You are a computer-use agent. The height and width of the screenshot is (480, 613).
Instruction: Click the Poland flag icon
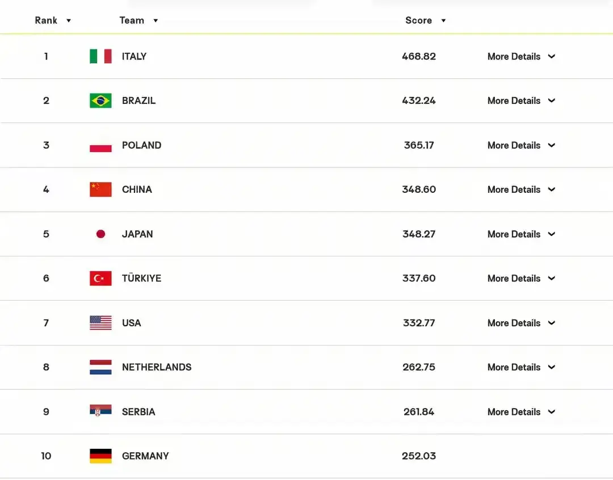(100, 145)
